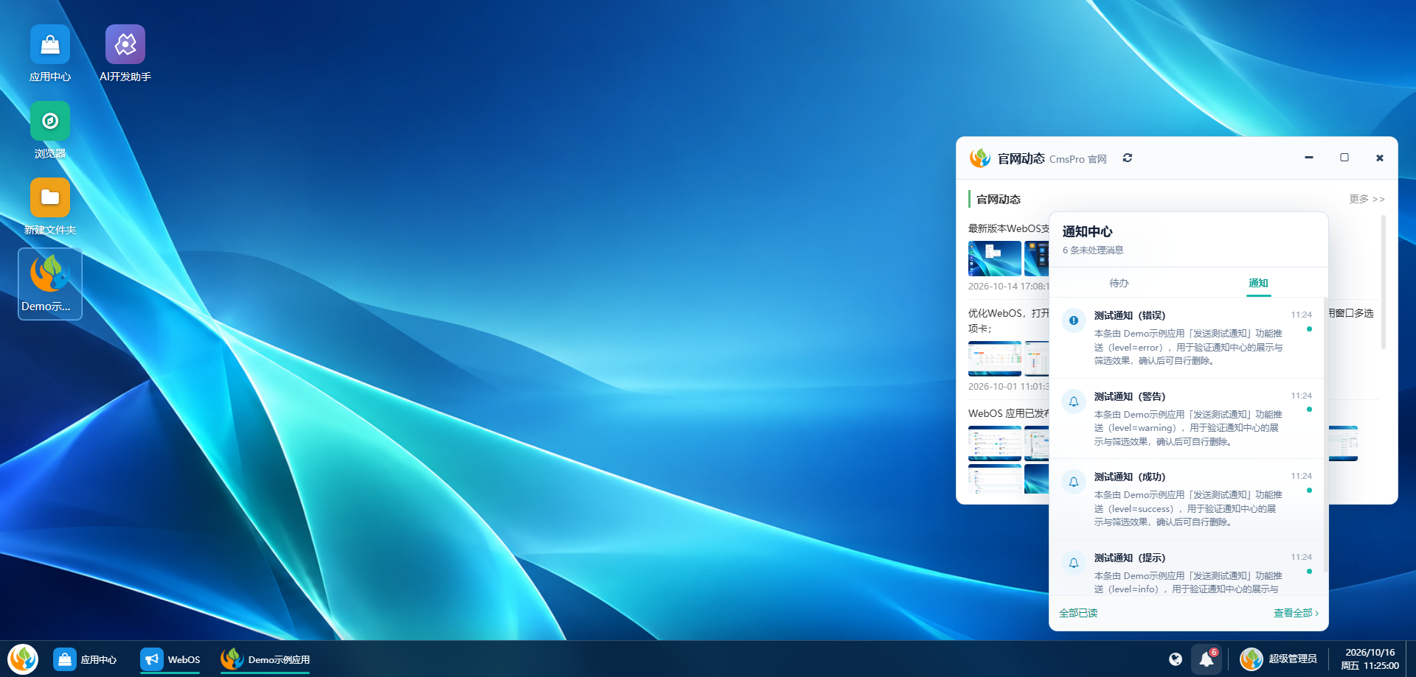The width and height of the screenshot is (1416, 677).
Task: Open the 新建文件夹 desktop folder
Action: (50, 207)
